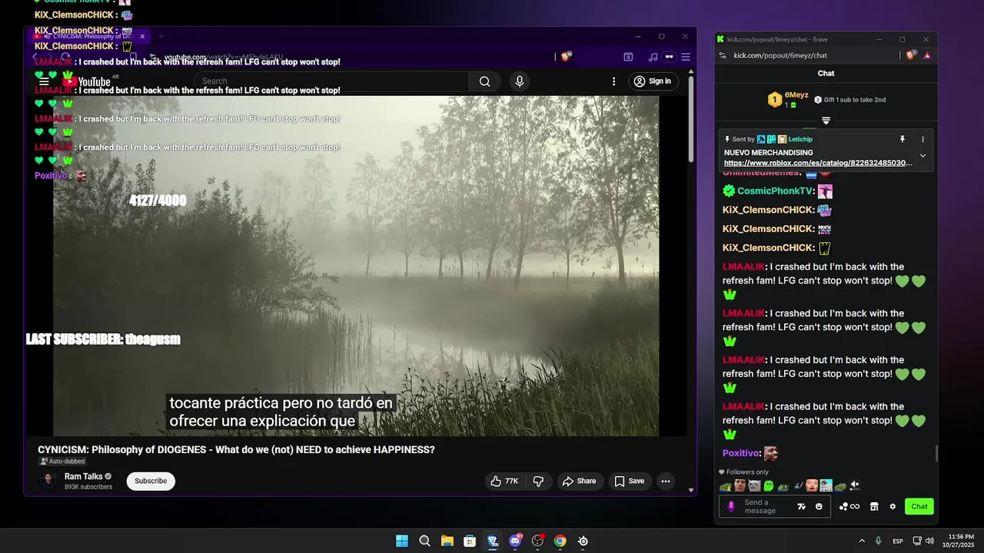Click the foggy lake video player
984x553 pixels.
(356, 266)
